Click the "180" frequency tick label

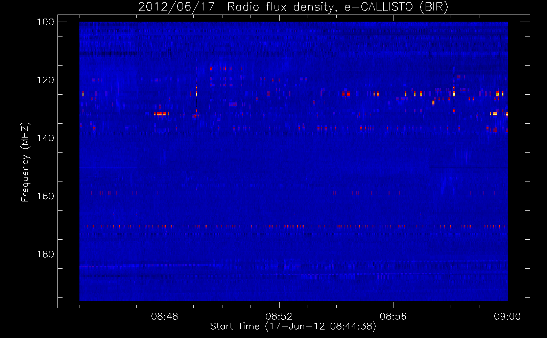pos(45,254)
